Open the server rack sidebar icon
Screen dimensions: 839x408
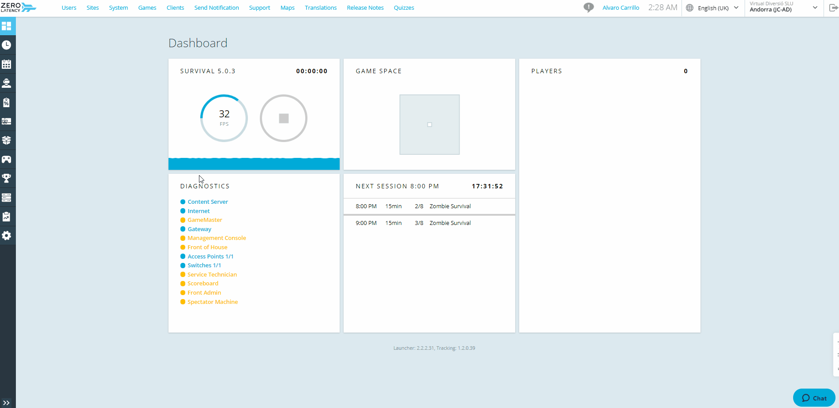tap(7, 198)
